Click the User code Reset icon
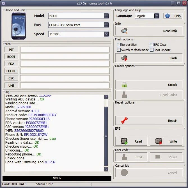This screenshot has width=188, height=188. [157, 157]
